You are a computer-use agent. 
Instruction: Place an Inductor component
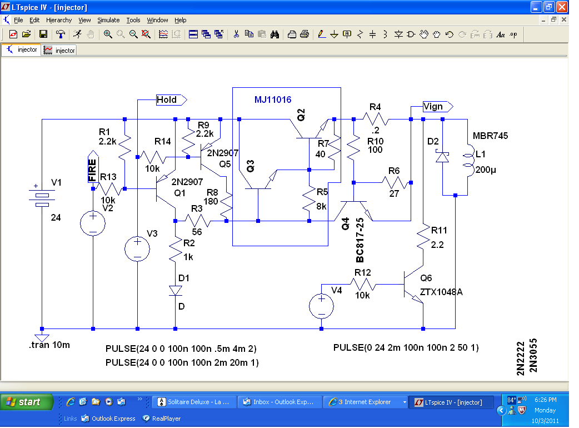click(x=385, y=34)
